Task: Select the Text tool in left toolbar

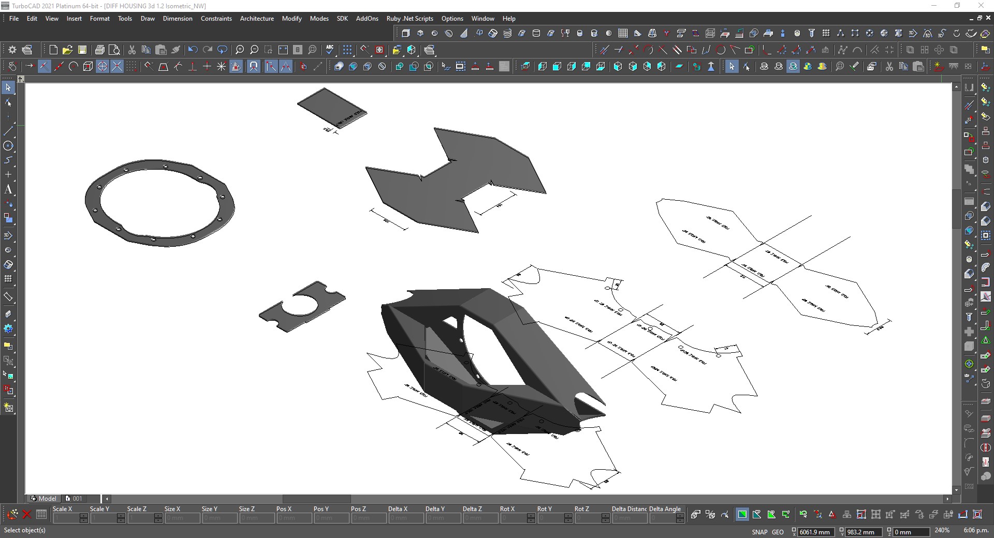Action: (8, 190)
